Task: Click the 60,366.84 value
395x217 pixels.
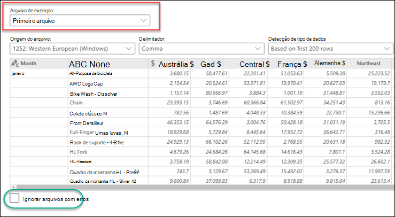Action: [x=254, y=103]
